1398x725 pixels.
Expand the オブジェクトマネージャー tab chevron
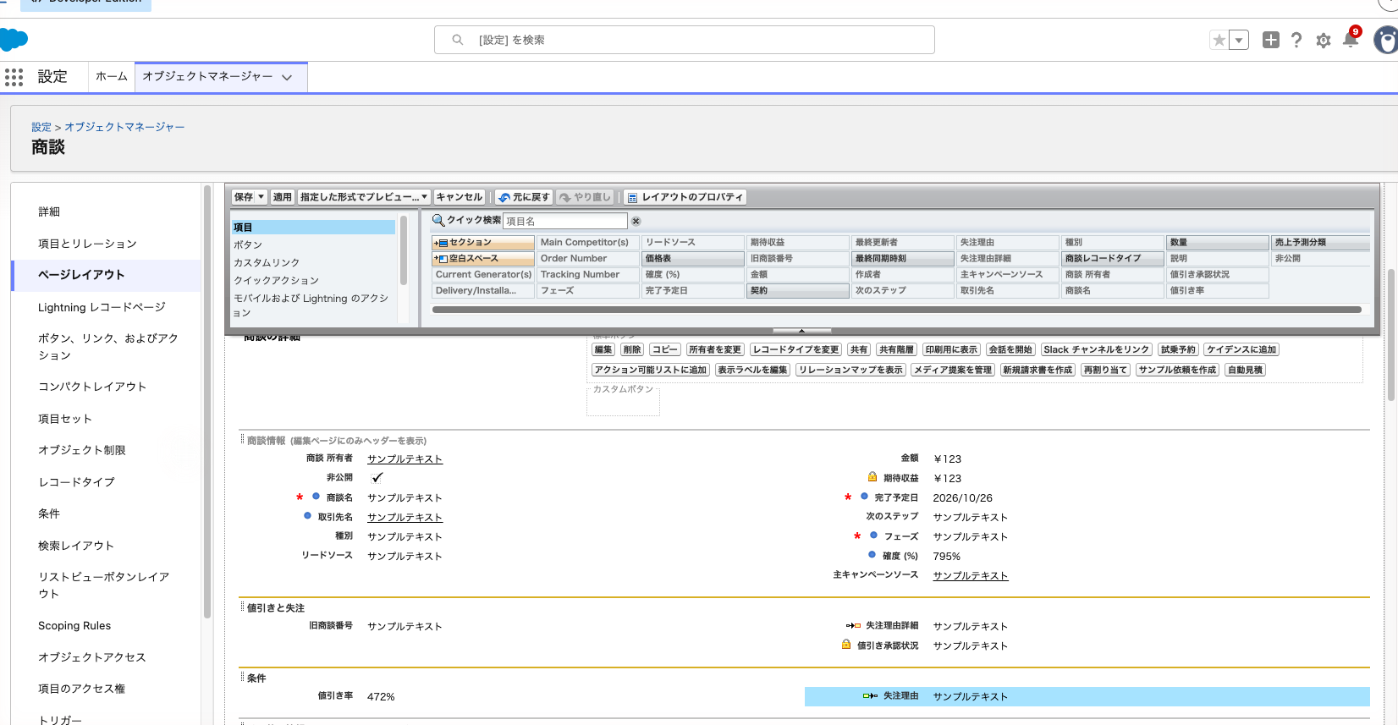tap(287, 77)
